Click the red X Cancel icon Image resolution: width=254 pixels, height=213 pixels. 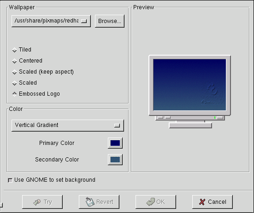coord(202,202)
